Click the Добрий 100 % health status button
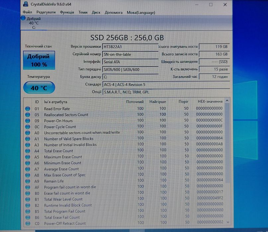This screenshot has height=232, width=268. [39, 60]
